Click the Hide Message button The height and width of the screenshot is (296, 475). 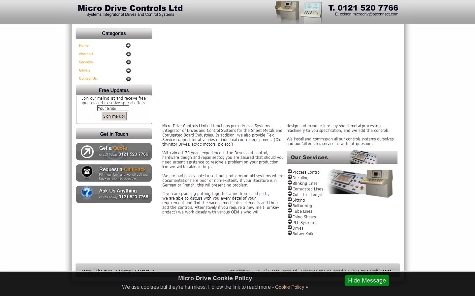click(x=366, y=281)
